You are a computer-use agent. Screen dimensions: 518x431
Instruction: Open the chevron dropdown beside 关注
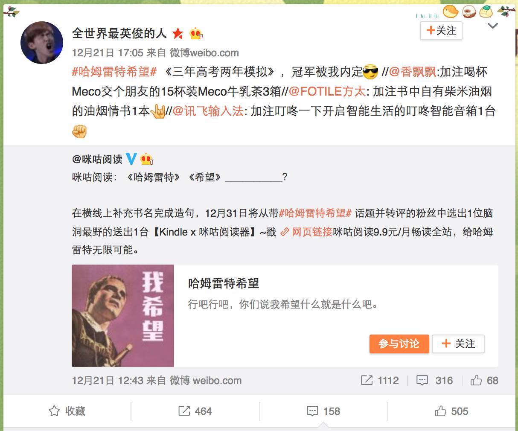click(x=493, y=26)
